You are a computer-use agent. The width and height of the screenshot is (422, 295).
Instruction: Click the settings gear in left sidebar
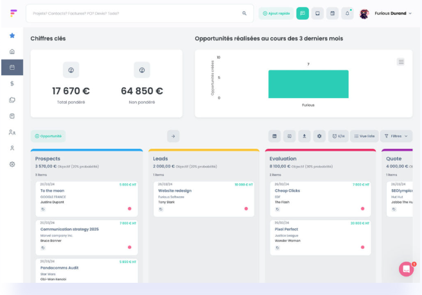[12, 164]
